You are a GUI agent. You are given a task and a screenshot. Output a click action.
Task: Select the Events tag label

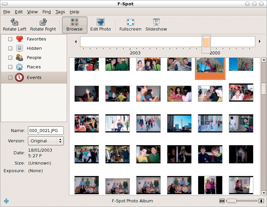tap(34, 78)
